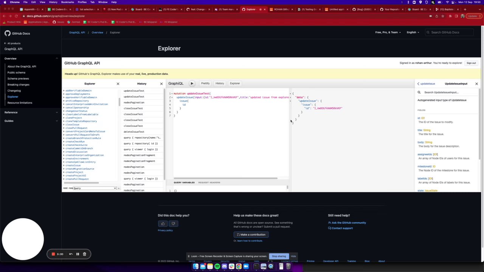Click Stop sharing in Loom banner
This screenshot has width=484, height=272.
click(279, 256)
